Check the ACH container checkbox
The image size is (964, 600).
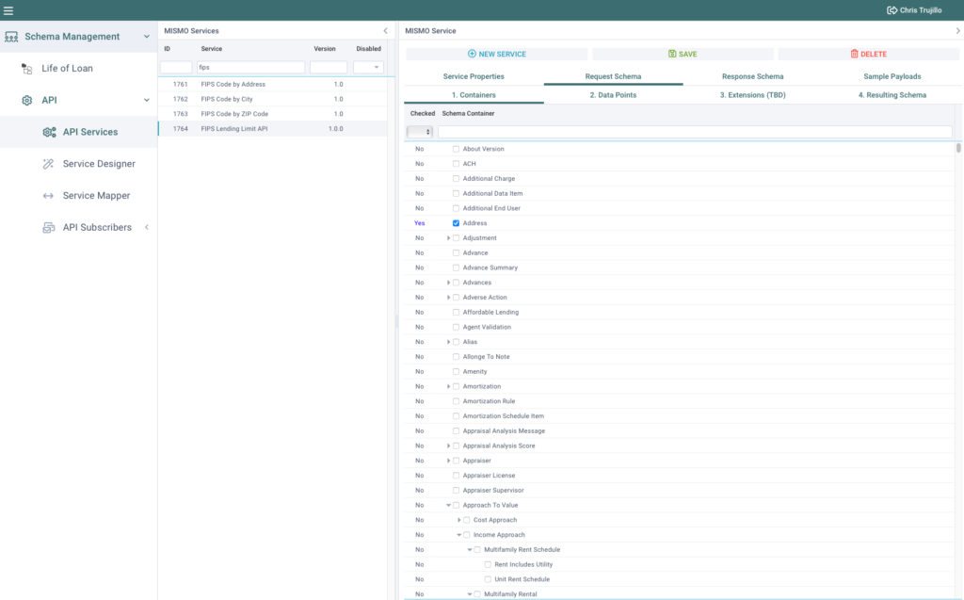[457, 164]
